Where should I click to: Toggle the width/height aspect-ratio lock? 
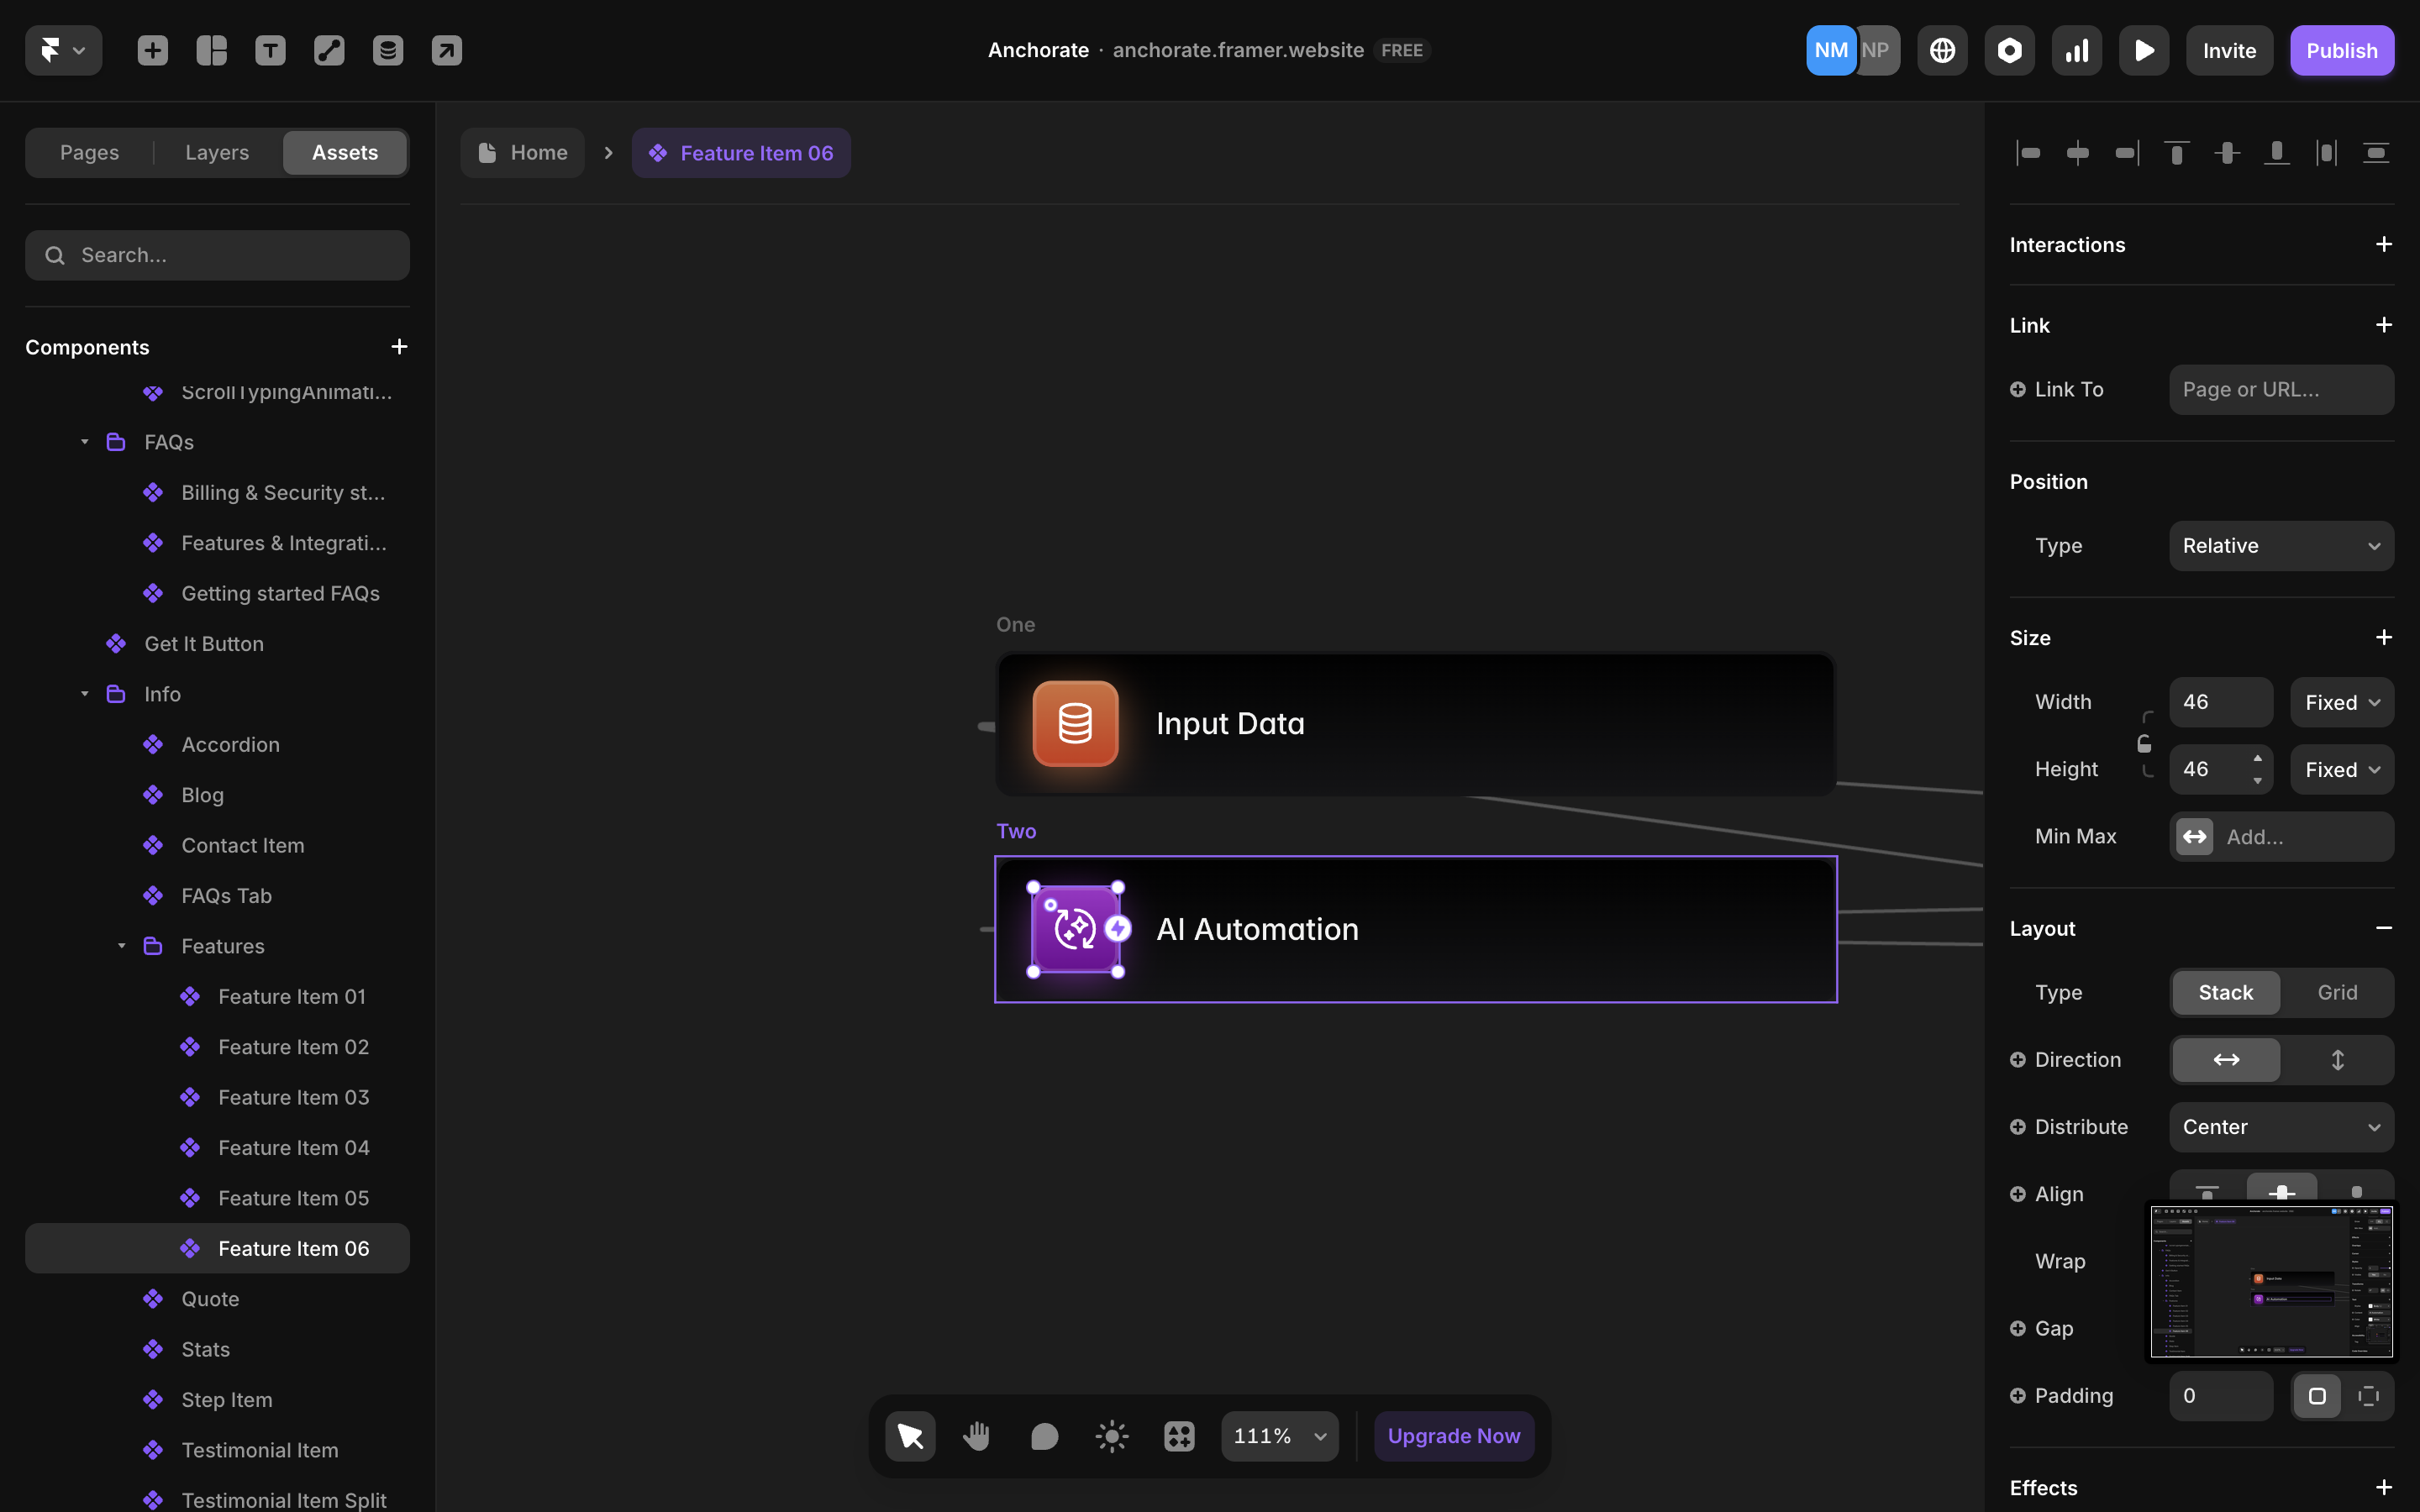(2144, 744)
